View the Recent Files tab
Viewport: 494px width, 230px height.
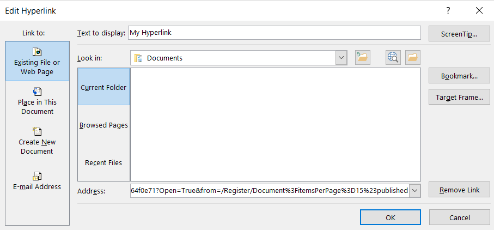[x=103, y=162]
